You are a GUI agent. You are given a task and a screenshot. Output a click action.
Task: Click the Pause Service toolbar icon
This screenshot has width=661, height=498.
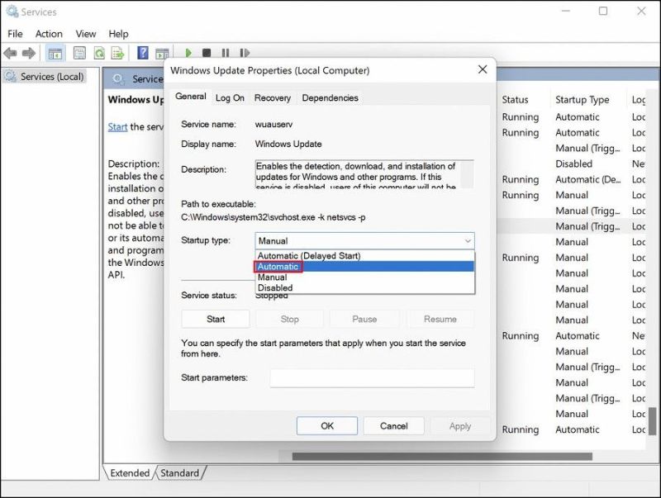[225, 54]
